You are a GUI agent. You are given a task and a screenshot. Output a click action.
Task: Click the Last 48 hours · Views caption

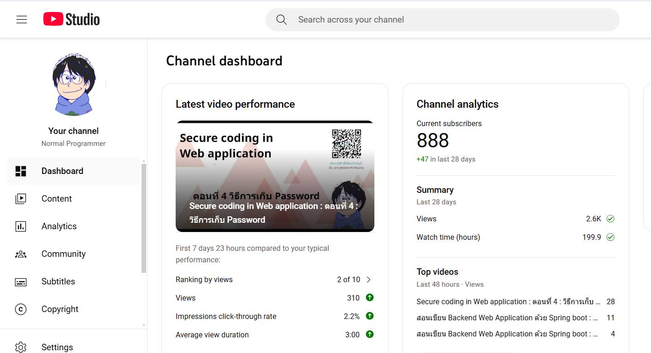[450, 284]
